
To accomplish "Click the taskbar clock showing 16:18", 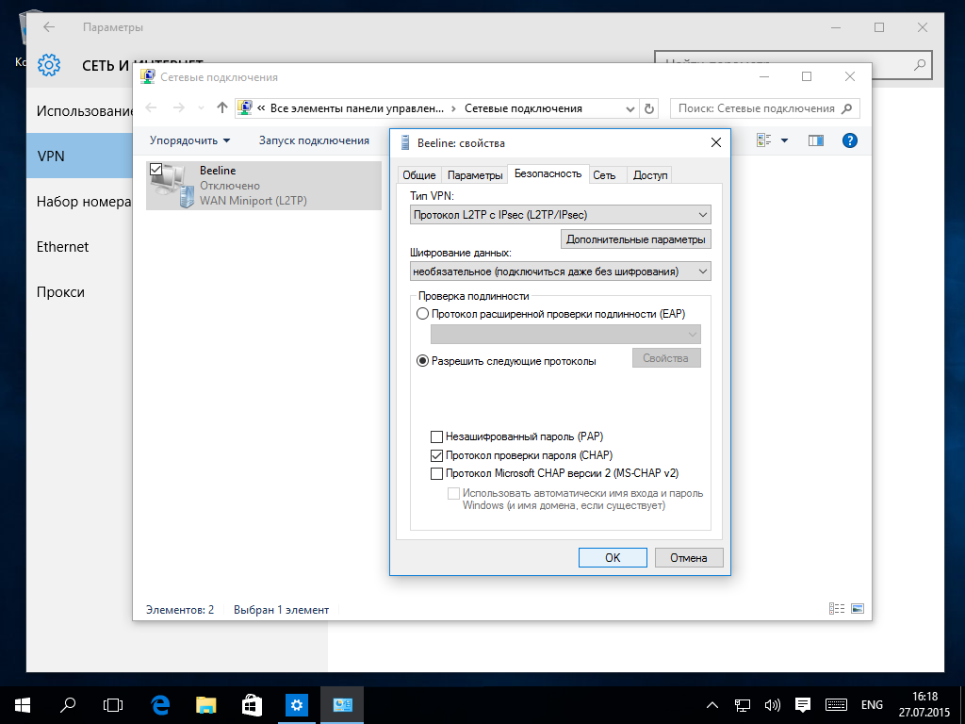I will point(924,705).
